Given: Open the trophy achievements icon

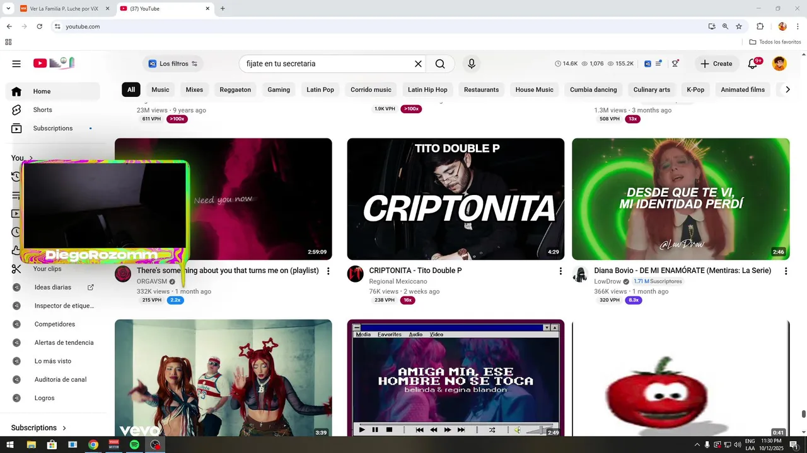Looking at the screenshot, I should point(675,64).
